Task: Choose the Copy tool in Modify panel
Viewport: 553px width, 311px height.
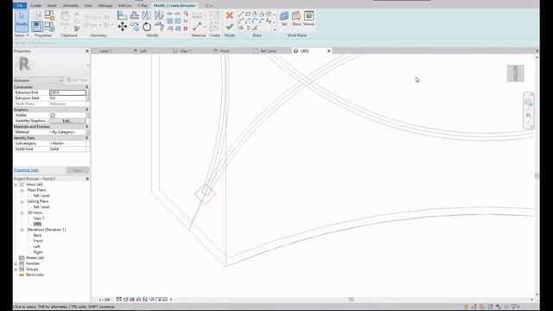Action: (x=135, y=27)
